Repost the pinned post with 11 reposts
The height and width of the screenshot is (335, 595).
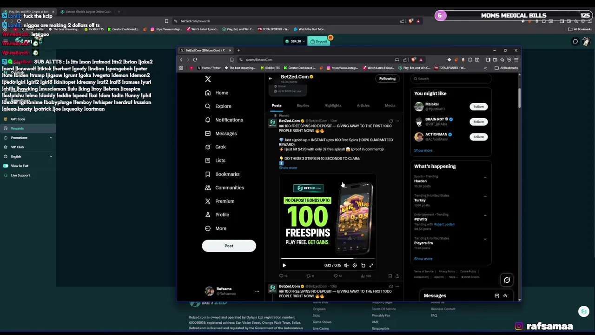click(x=310, y=276)
